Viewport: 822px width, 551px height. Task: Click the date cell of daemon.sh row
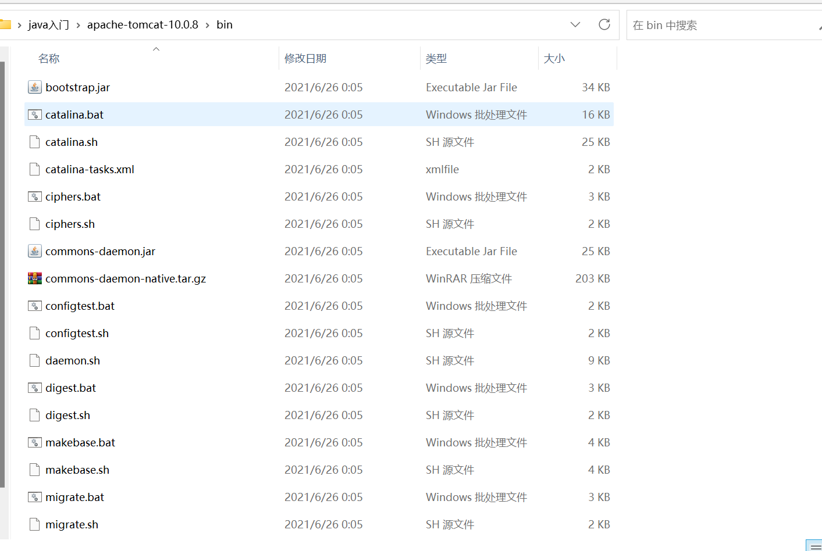coord(323,360)
